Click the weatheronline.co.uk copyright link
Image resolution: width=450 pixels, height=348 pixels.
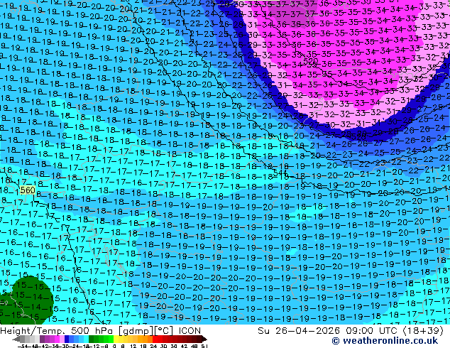[x=385, y=341]
